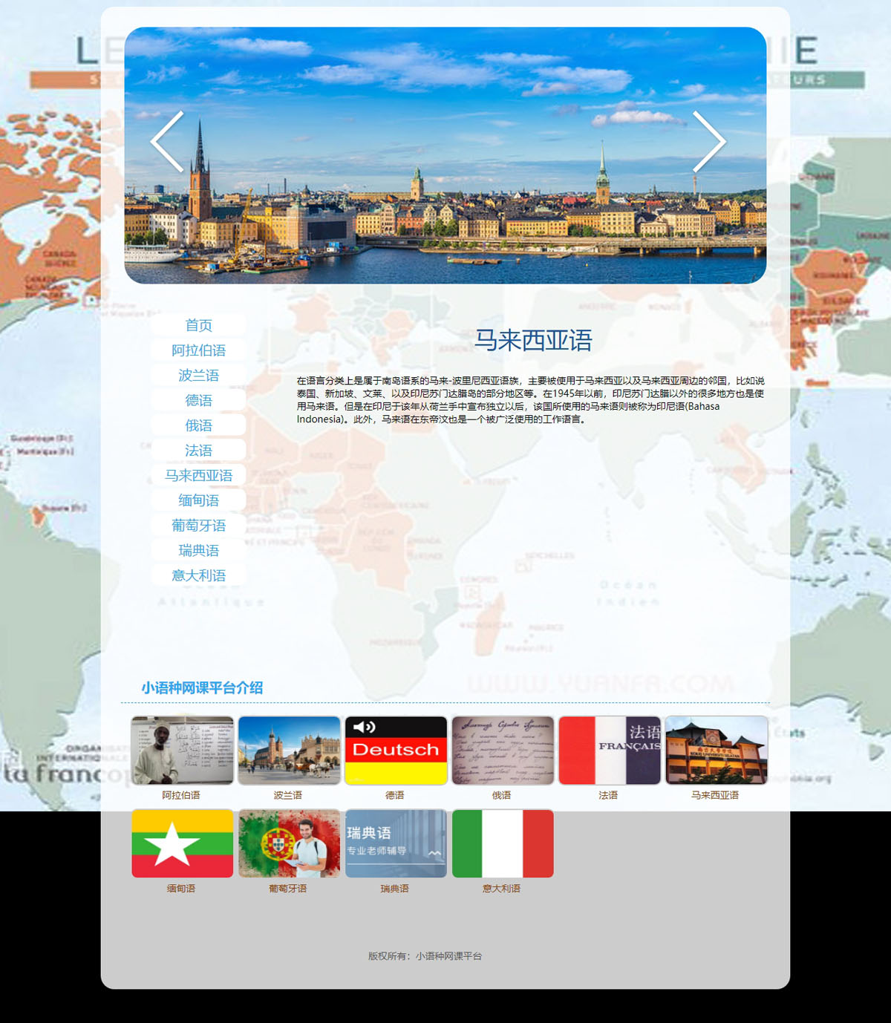Click the 马来西亚语 caption link below thumbnail
The image size is (891, 1023).
tap(715, 795)
